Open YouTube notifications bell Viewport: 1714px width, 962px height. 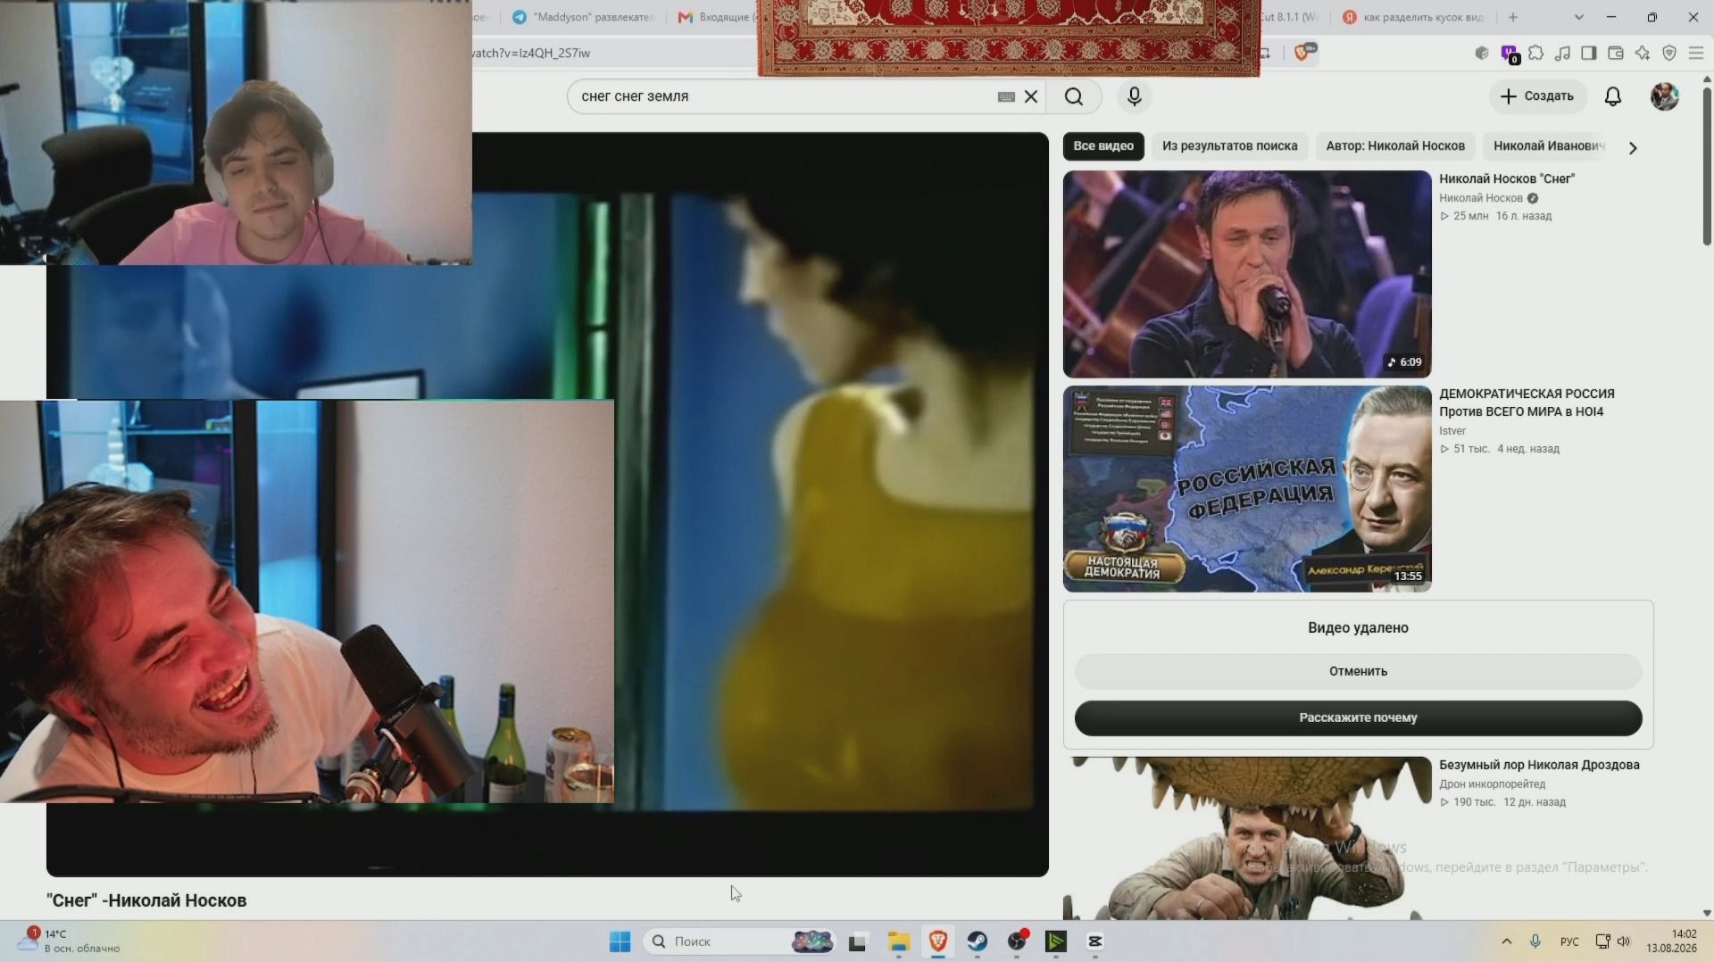click(1613, 96)
